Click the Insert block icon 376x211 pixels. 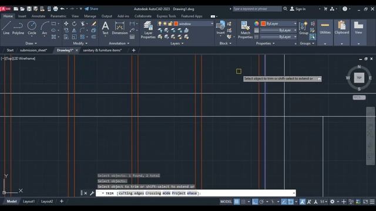220,28
